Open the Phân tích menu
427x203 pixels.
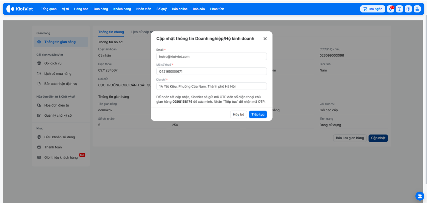[217, 9]
